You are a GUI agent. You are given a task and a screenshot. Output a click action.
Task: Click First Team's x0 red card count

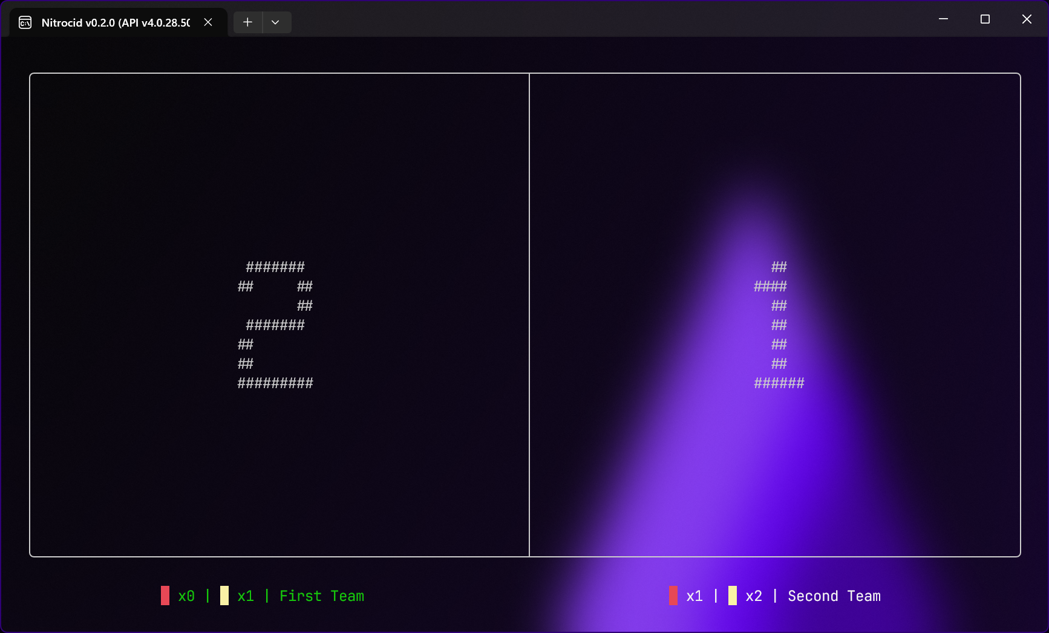tap(186, 596)
